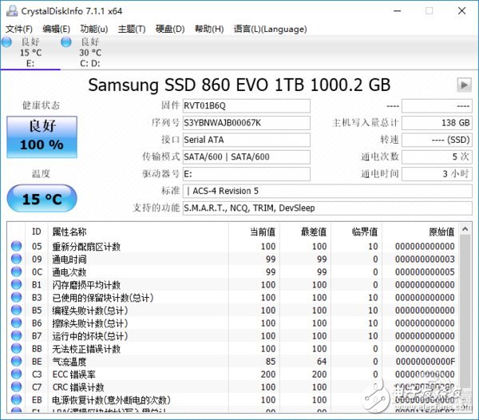479x420 pixels.
Task: Select the 擦除失败计数(总计) attribute row
Action: pos(233,323)
